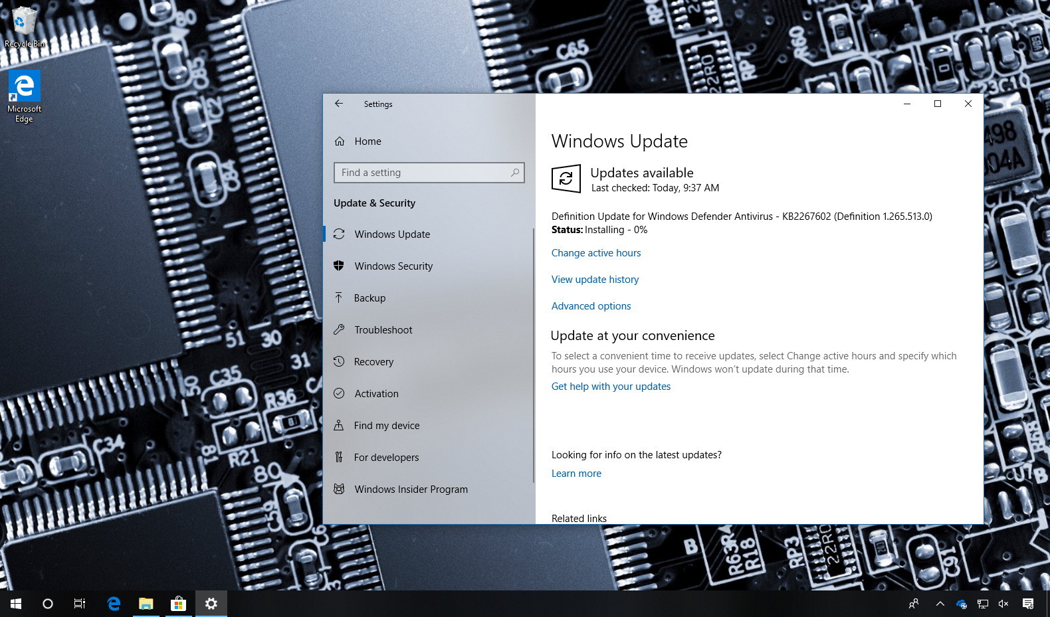Open Task View on the taskbar

[x=80, y=604]
